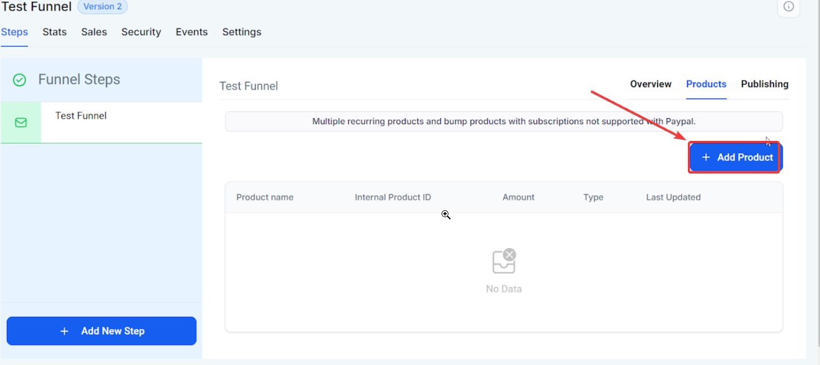Switch to the Sales tab

(x=94, y=32)
